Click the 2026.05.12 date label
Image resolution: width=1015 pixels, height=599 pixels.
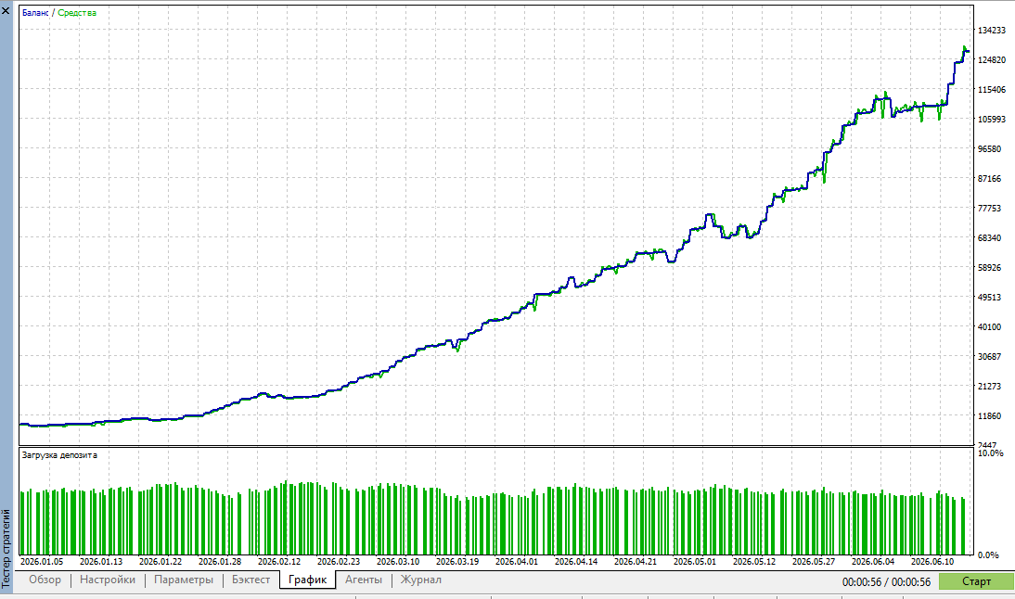(x=754, y=562)
